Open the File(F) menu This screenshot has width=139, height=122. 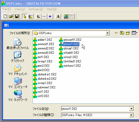[x=7, y=9]
